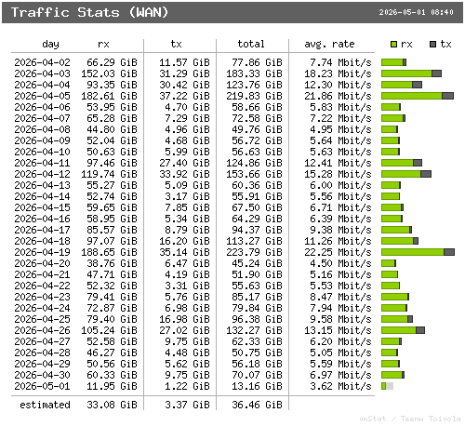Select the date 2026-04-07
This screenshot has height=426, width=465.
42,118
